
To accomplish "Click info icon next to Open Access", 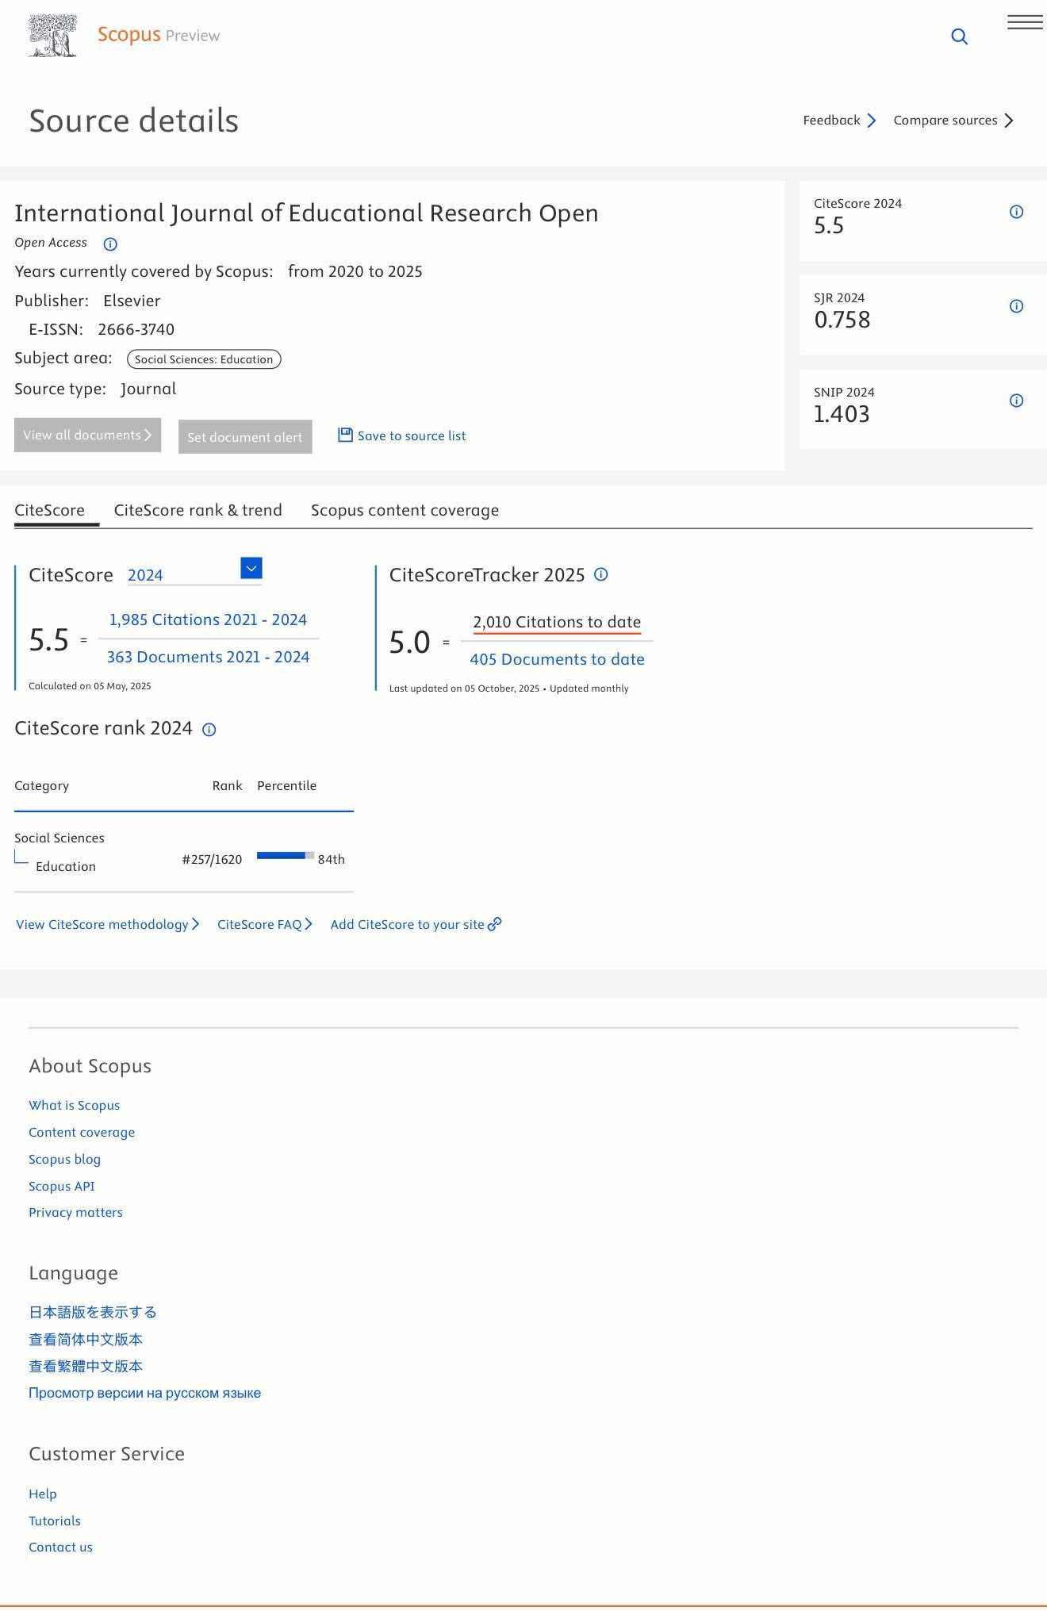I will coord(110,244).
